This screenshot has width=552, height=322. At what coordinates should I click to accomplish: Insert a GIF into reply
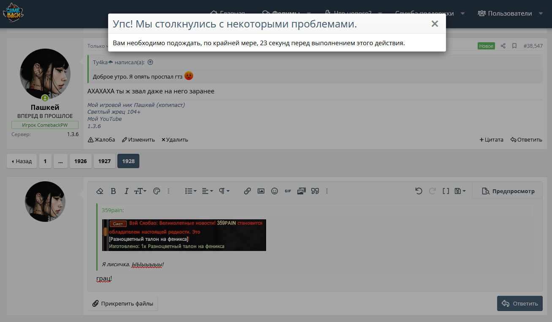pos(288,191)
